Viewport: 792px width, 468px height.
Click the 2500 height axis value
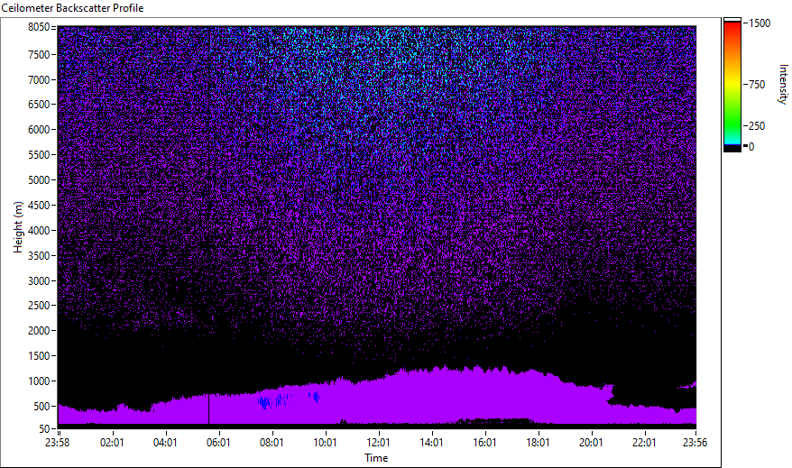pos(39,306)
